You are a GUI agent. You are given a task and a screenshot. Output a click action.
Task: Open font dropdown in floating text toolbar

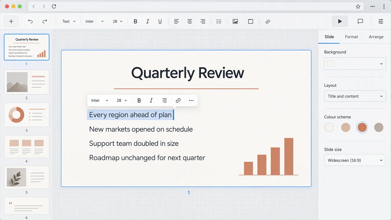click(100, 100)
